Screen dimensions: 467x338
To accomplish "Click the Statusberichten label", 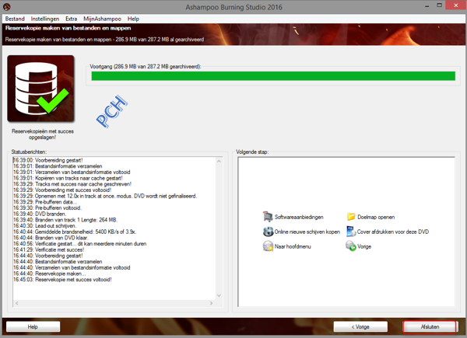I will [29, 152].
